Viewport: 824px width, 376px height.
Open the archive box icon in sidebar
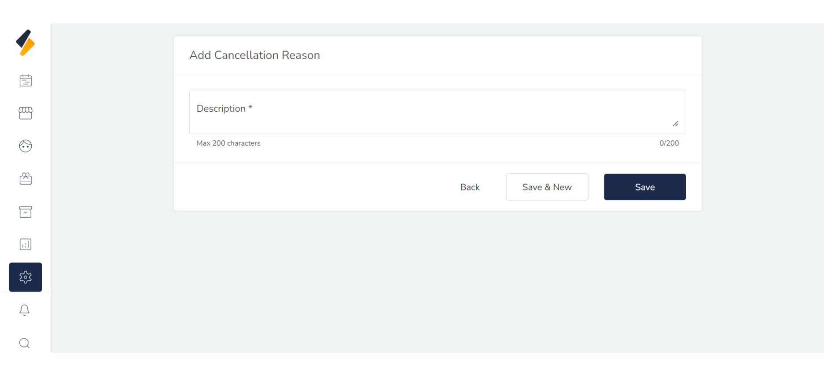26,212
